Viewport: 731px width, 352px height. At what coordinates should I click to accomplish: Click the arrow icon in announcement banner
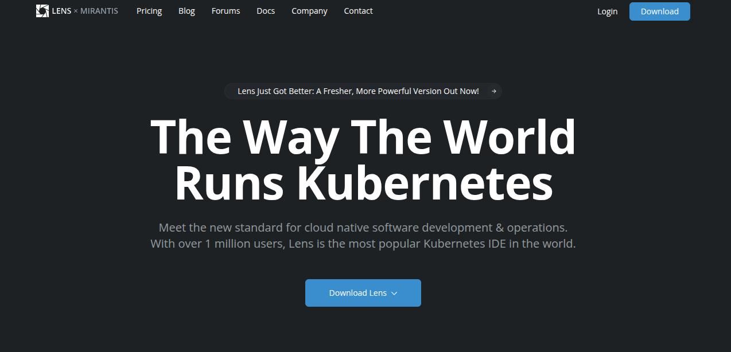click(x=493, y=91)
